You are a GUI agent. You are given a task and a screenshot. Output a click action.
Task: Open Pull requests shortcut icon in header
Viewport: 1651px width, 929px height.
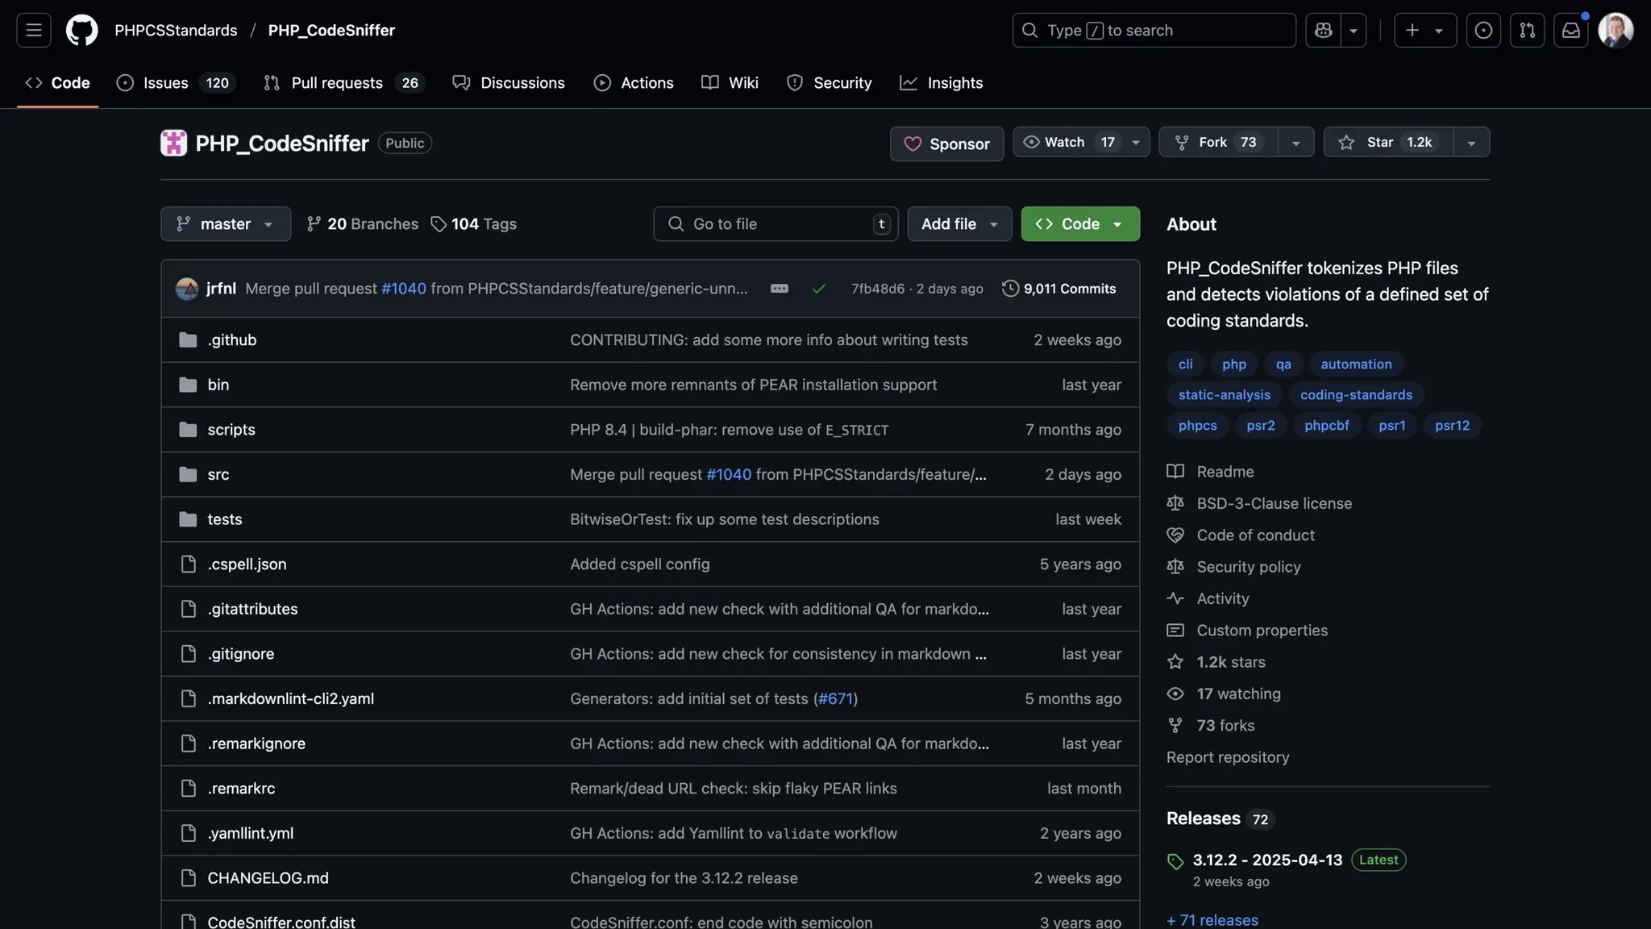click(x=1527, y=31)
